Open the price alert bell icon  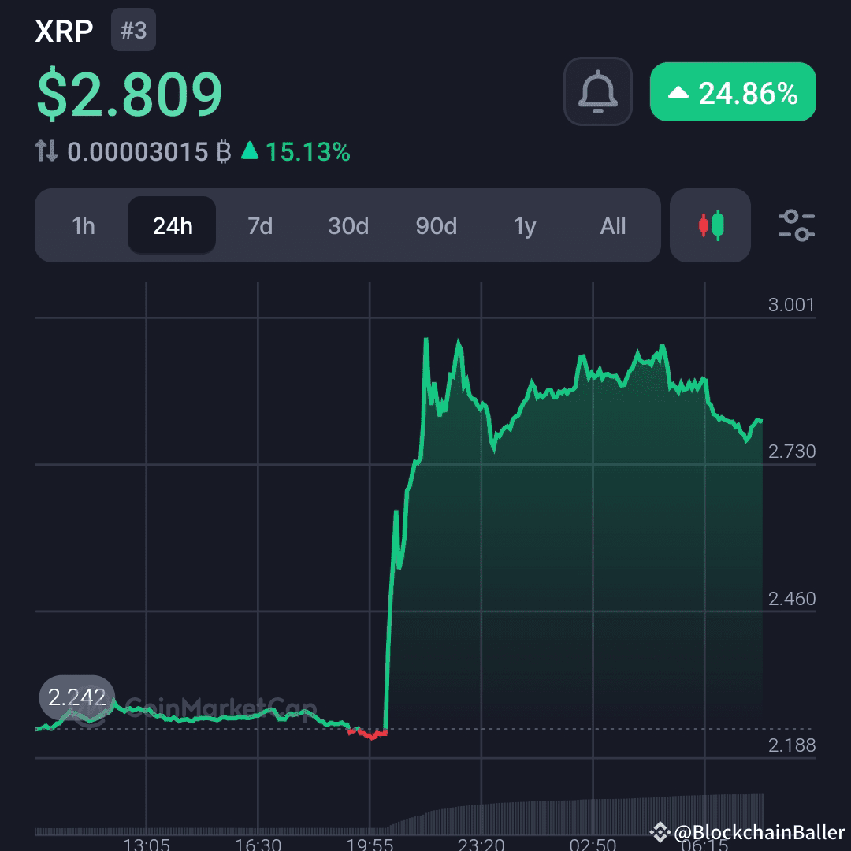coord(597,92)
